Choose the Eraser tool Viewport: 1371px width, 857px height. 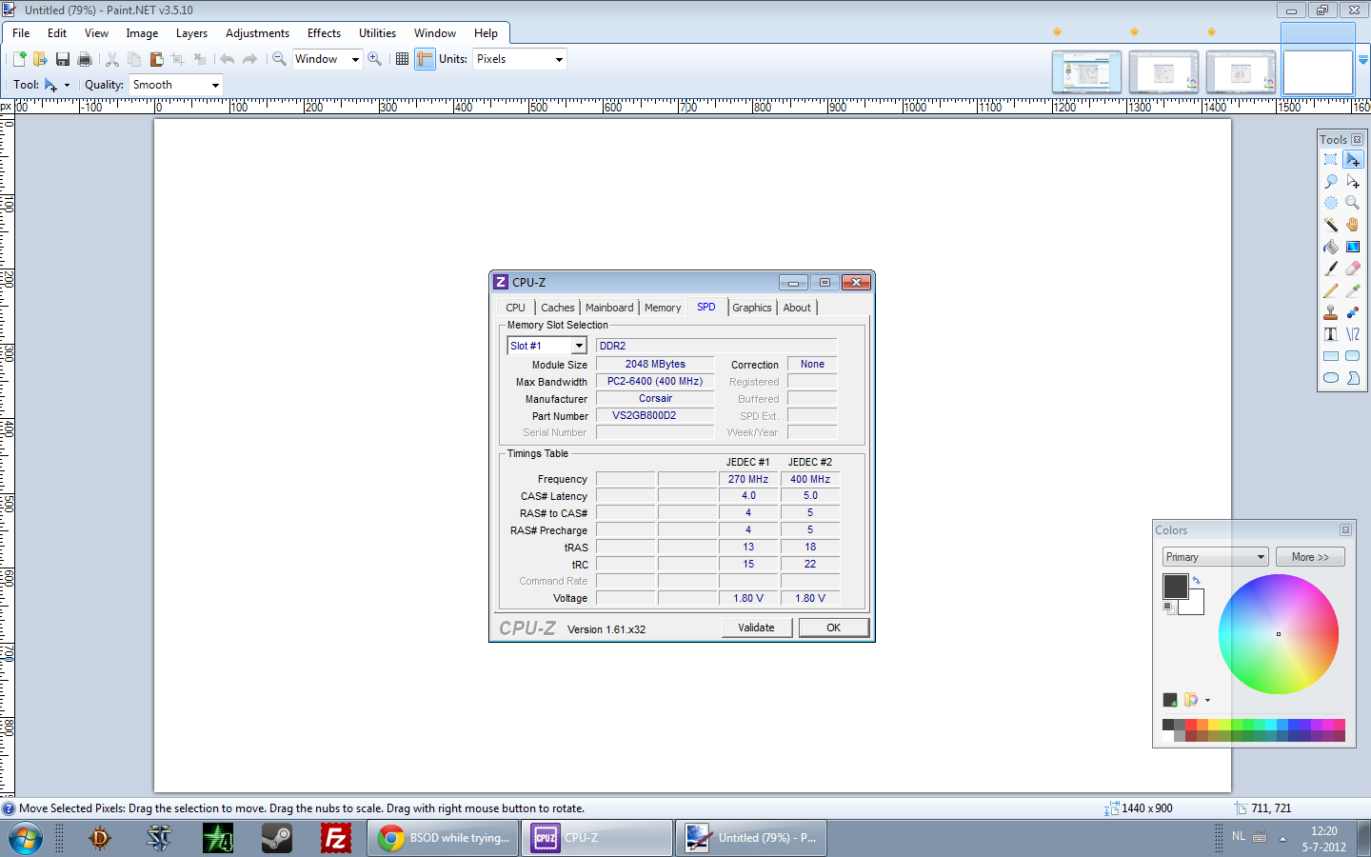1352,269
